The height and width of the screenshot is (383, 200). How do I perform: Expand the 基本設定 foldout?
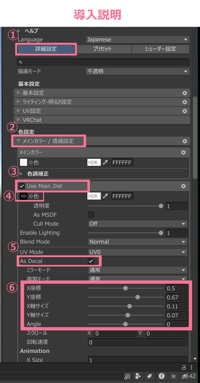pos(19,93)
